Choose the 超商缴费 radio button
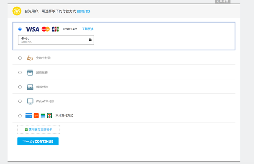 coord(20,72)
